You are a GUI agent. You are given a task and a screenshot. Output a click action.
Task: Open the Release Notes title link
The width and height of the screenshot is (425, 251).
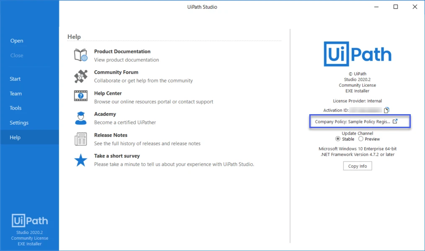point(111,135)
